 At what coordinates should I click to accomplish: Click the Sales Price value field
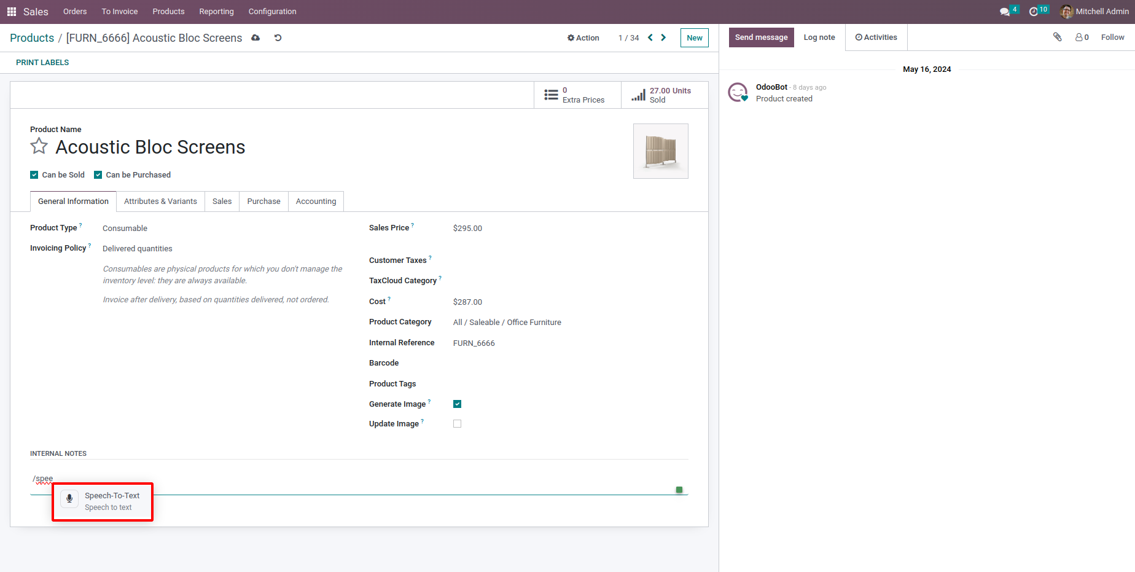tap(571, 228)
